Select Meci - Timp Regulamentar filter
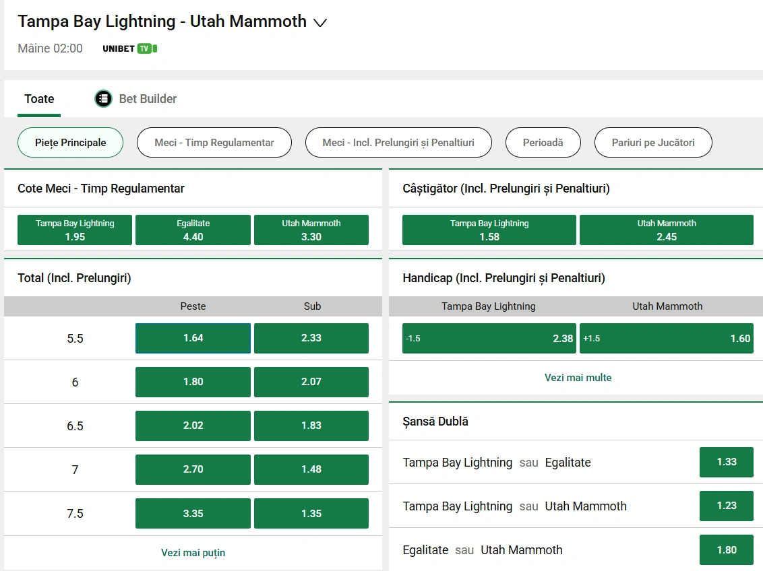 [214, 143]
